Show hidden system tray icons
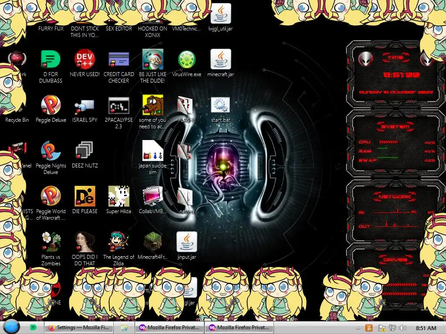Screen dimensions: 446x334 point(358,328)
